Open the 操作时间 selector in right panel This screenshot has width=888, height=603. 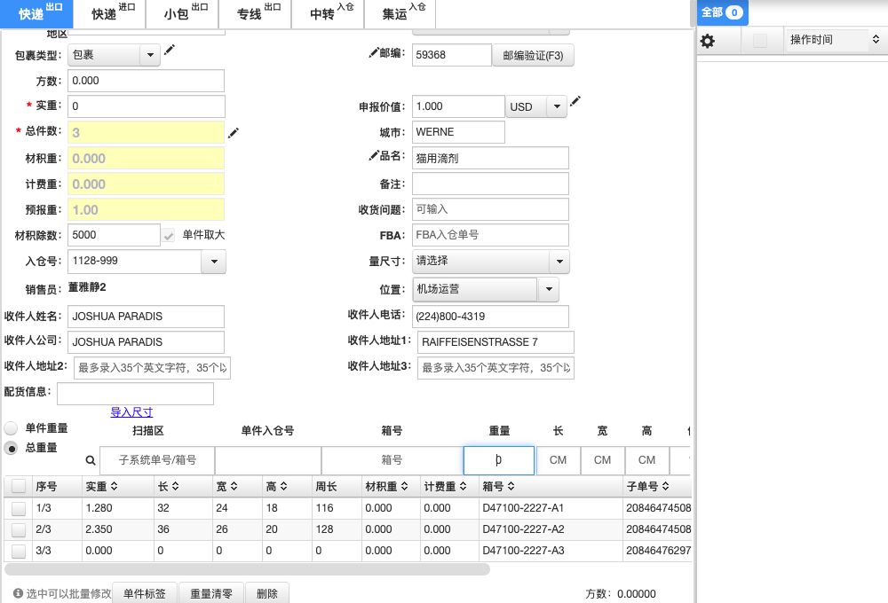[835, 40]
